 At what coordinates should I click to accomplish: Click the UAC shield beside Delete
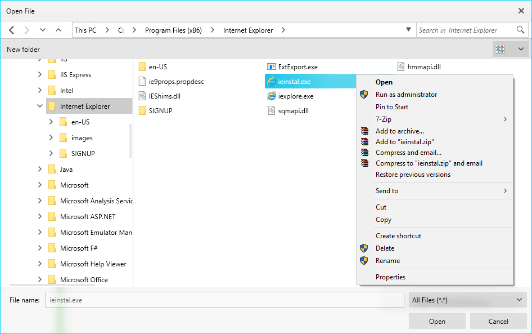(x=365, y=248)
